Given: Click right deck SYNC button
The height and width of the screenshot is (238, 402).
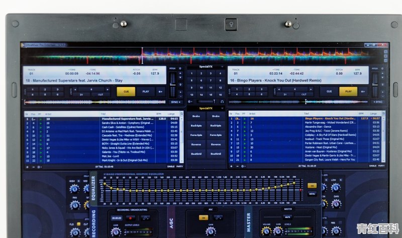Looking at the screenshot, I should (x=378, y=102).
